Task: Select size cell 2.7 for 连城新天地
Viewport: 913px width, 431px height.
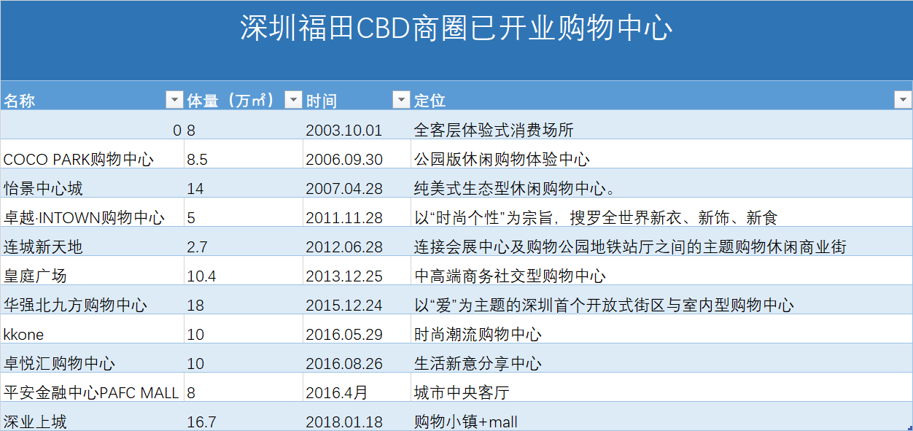Action: pos(244,241)
